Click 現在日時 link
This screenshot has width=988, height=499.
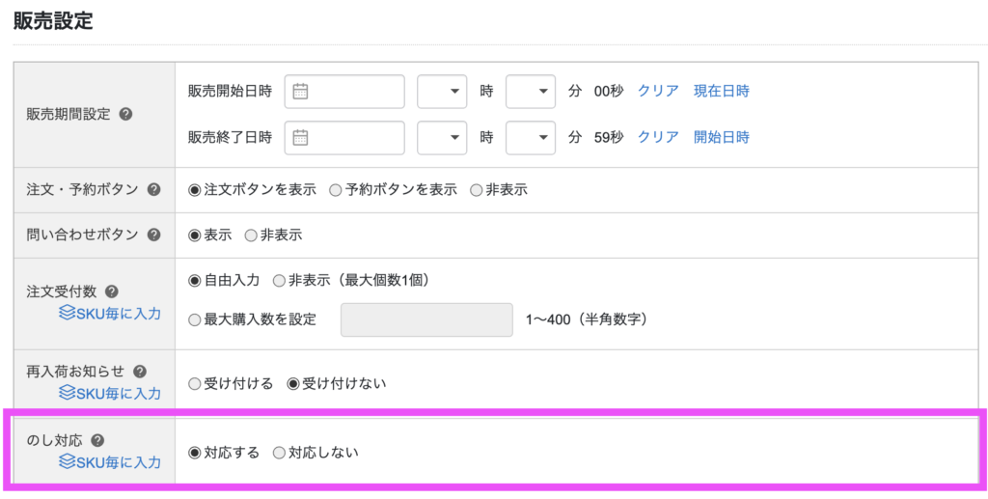[722, 92]
